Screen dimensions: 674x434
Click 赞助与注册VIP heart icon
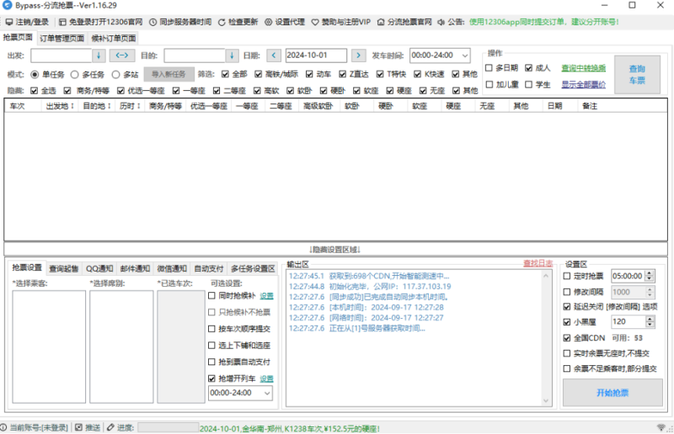315,21
